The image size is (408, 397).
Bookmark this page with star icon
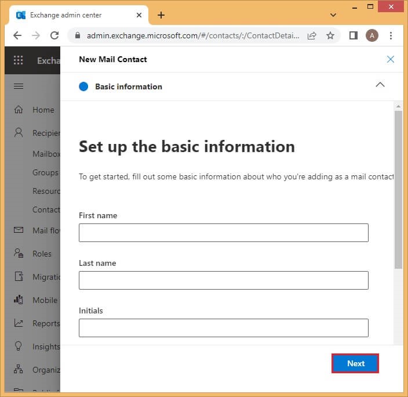click(330, 35)
